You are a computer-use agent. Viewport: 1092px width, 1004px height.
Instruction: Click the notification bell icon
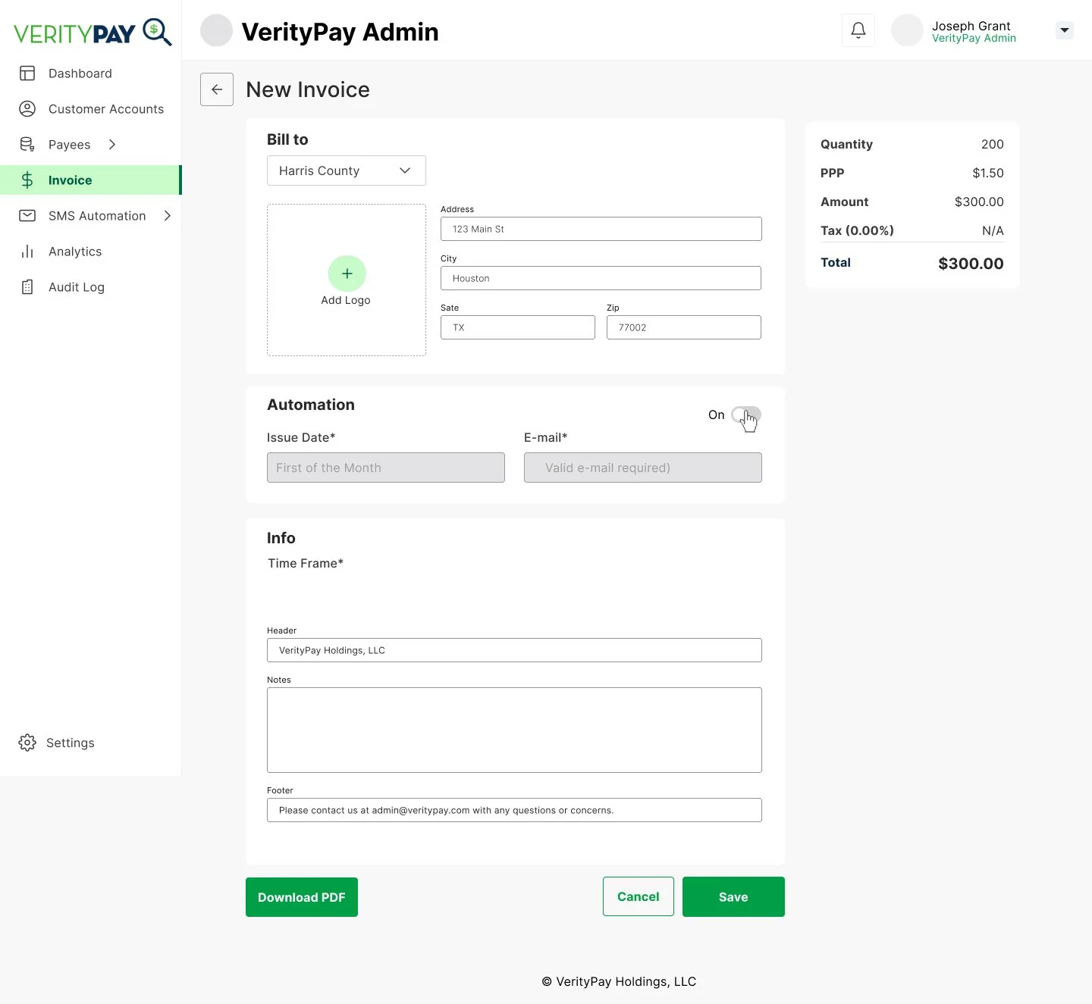tap(858, 30)
